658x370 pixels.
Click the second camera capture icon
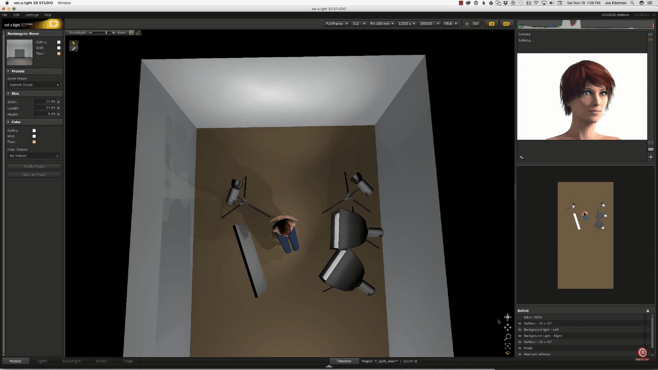[x=506, y=24]
